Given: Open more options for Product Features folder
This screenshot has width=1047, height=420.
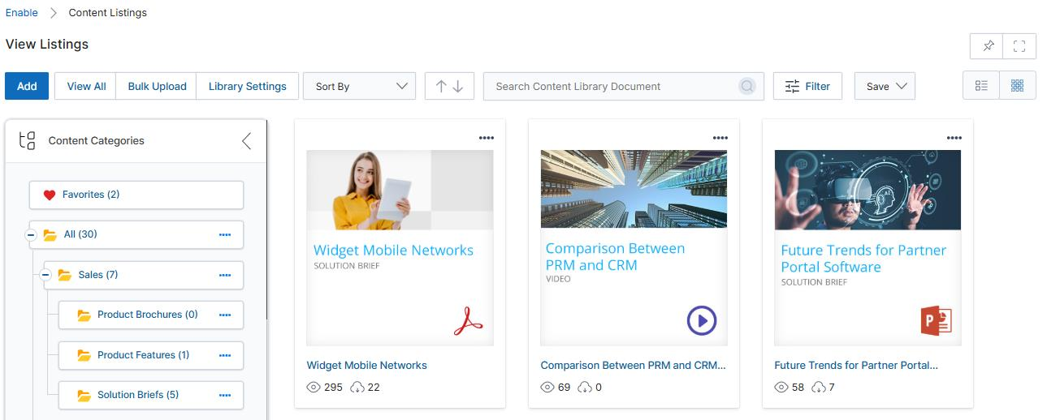Looking at the screenshot, I should [x=225, y=355].
